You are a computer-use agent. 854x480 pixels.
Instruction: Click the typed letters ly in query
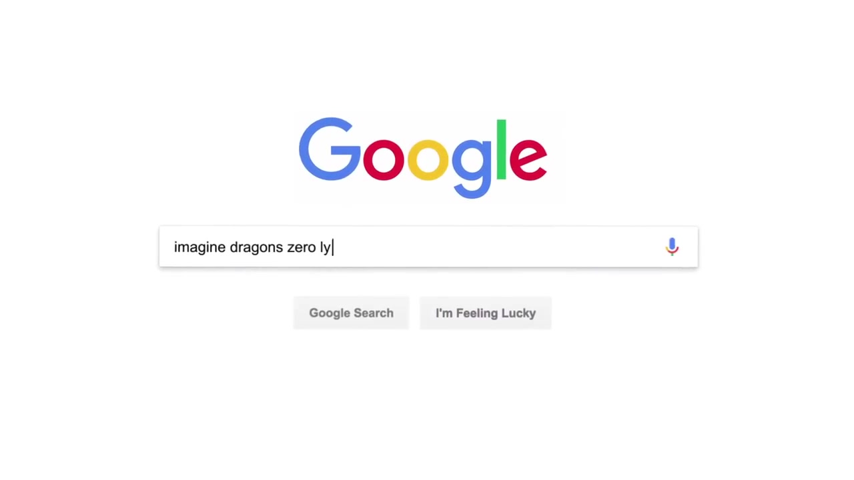[325, 247]
